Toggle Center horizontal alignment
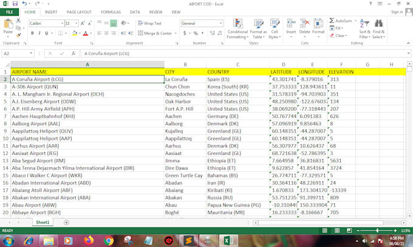This screenshot has height=247, width=413. [106, 33]
